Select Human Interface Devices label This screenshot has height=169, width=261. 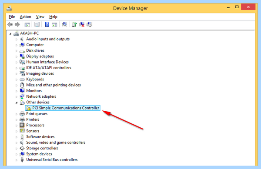point(47,62)
